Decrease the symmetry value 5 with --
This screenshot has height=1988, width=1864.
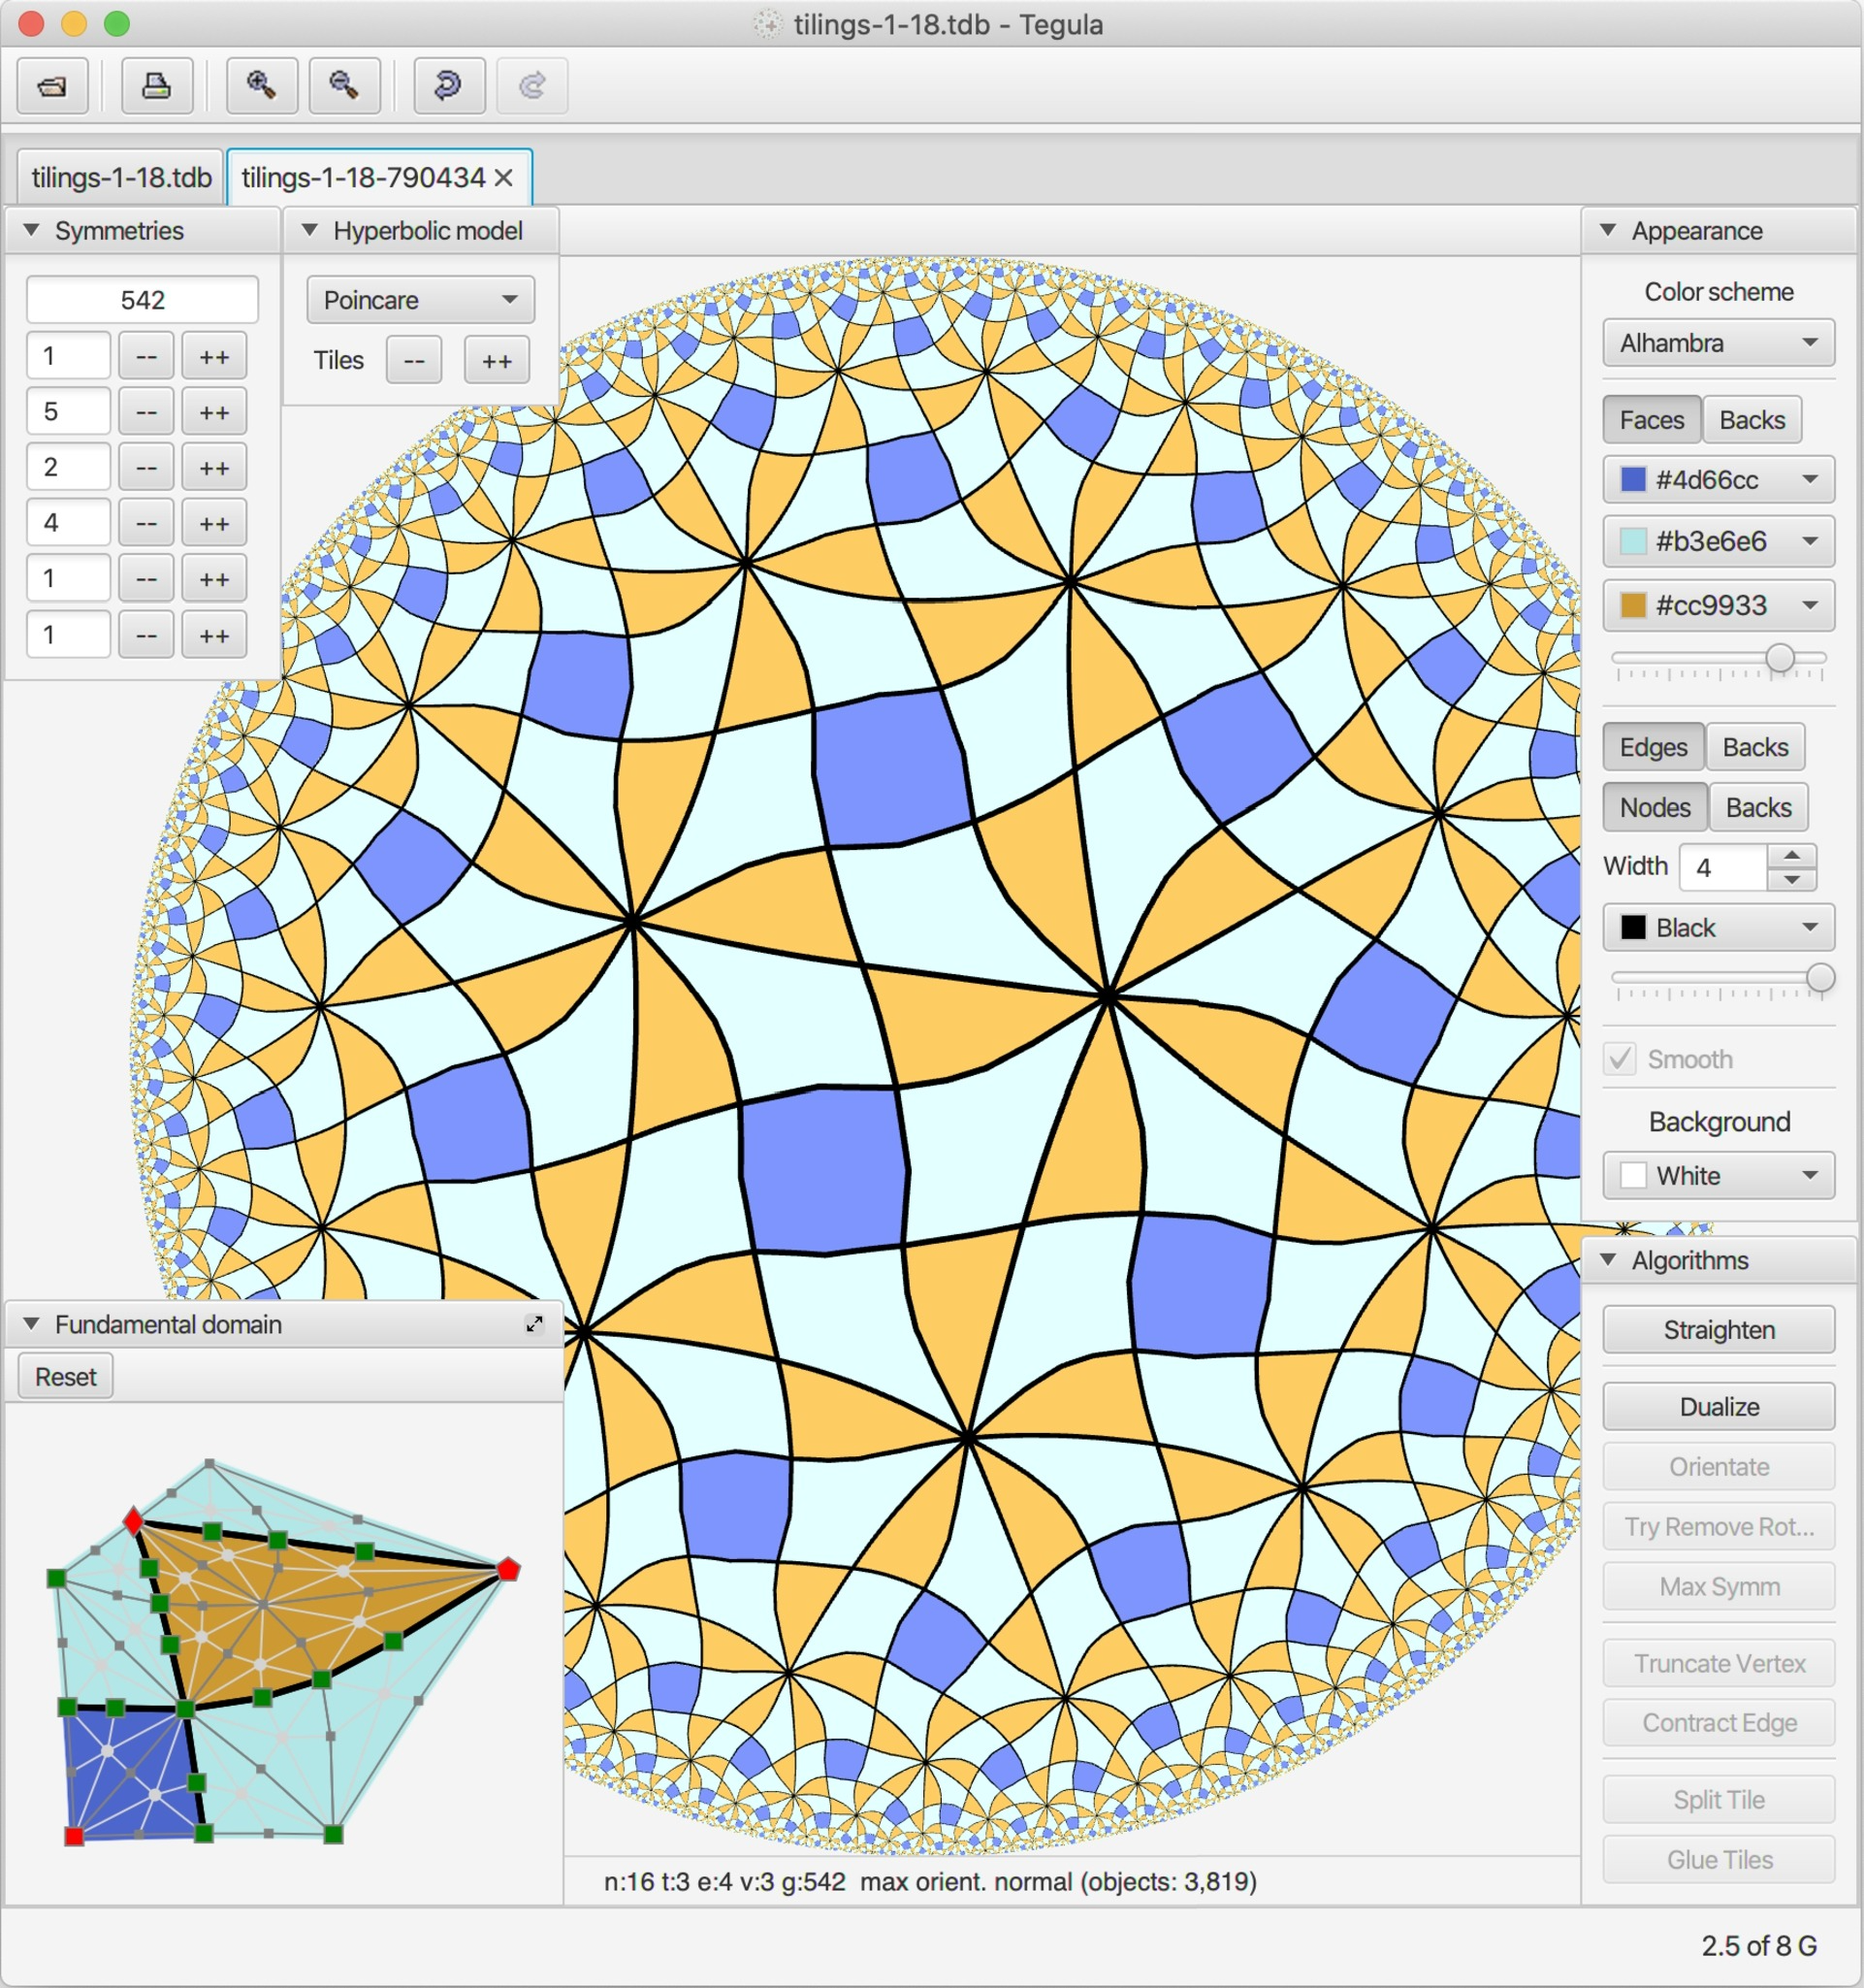(145, 412)
